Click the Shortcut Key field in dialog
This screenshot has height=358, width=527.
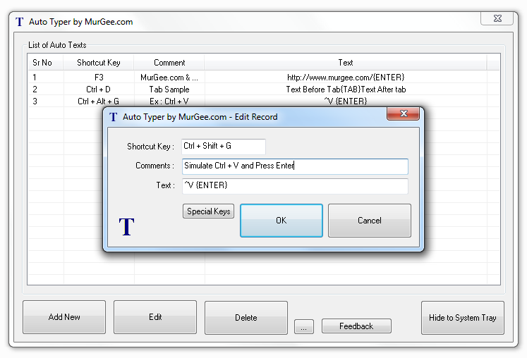coord(224,147)
